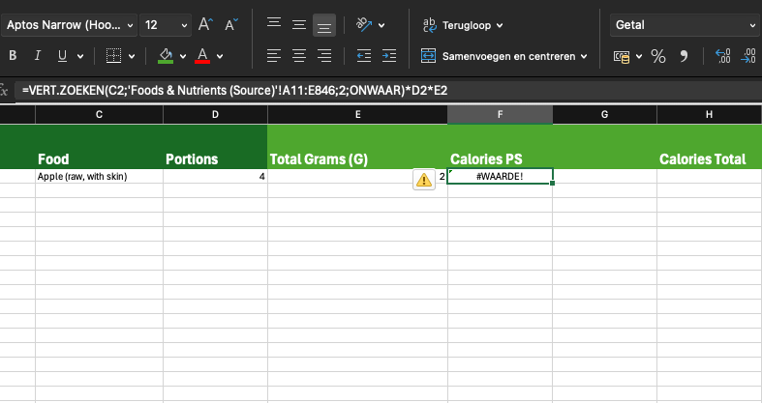Center text horizontally

[x=299, y=56]
